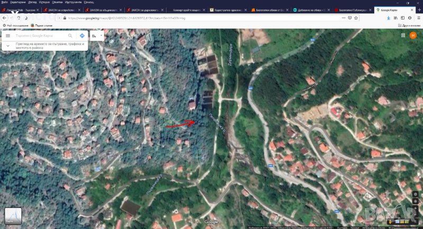Reload the current page

click(20, 17)
